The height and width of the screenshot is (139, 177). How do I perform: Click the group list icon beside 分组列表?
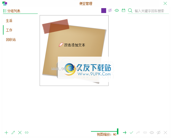[5, 11]
